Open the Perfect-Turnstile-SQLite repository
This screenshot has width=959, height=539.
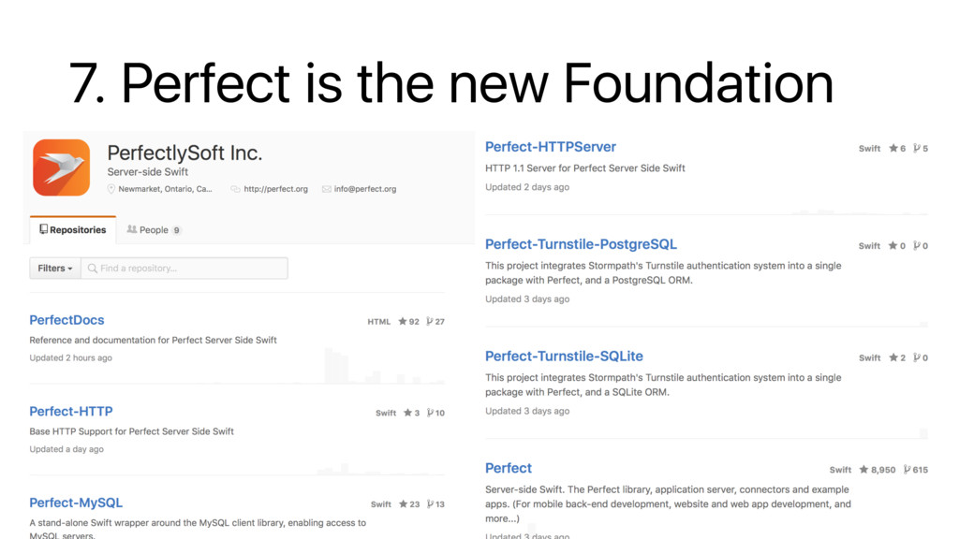coord(564,356)
